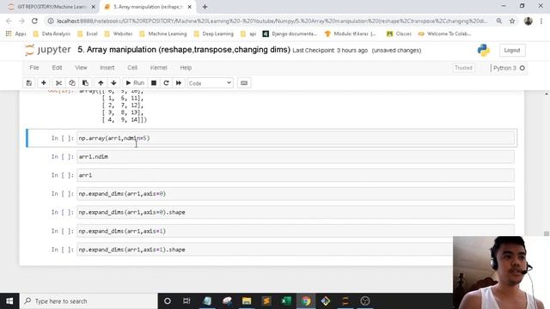
Task: Open the Django documentation bookmark
Action: pyautogui.click(x=290, y=33)
